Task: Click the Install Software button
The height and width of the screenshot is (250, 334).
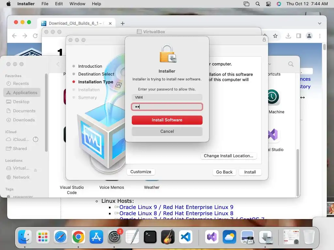Action: (167, 120)
